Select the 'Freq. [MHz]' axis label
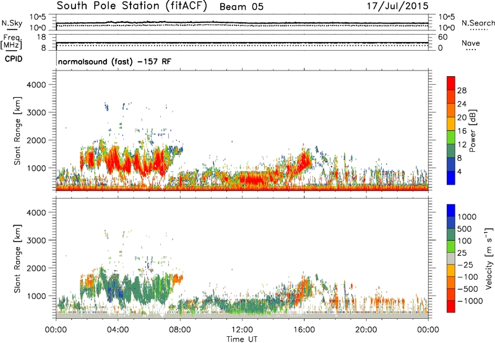The width and height of the screenshot is (495, 343). [11, 41]
